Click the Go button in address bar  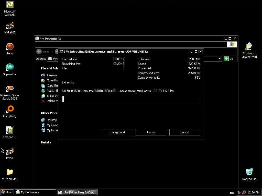click(228, 59)
